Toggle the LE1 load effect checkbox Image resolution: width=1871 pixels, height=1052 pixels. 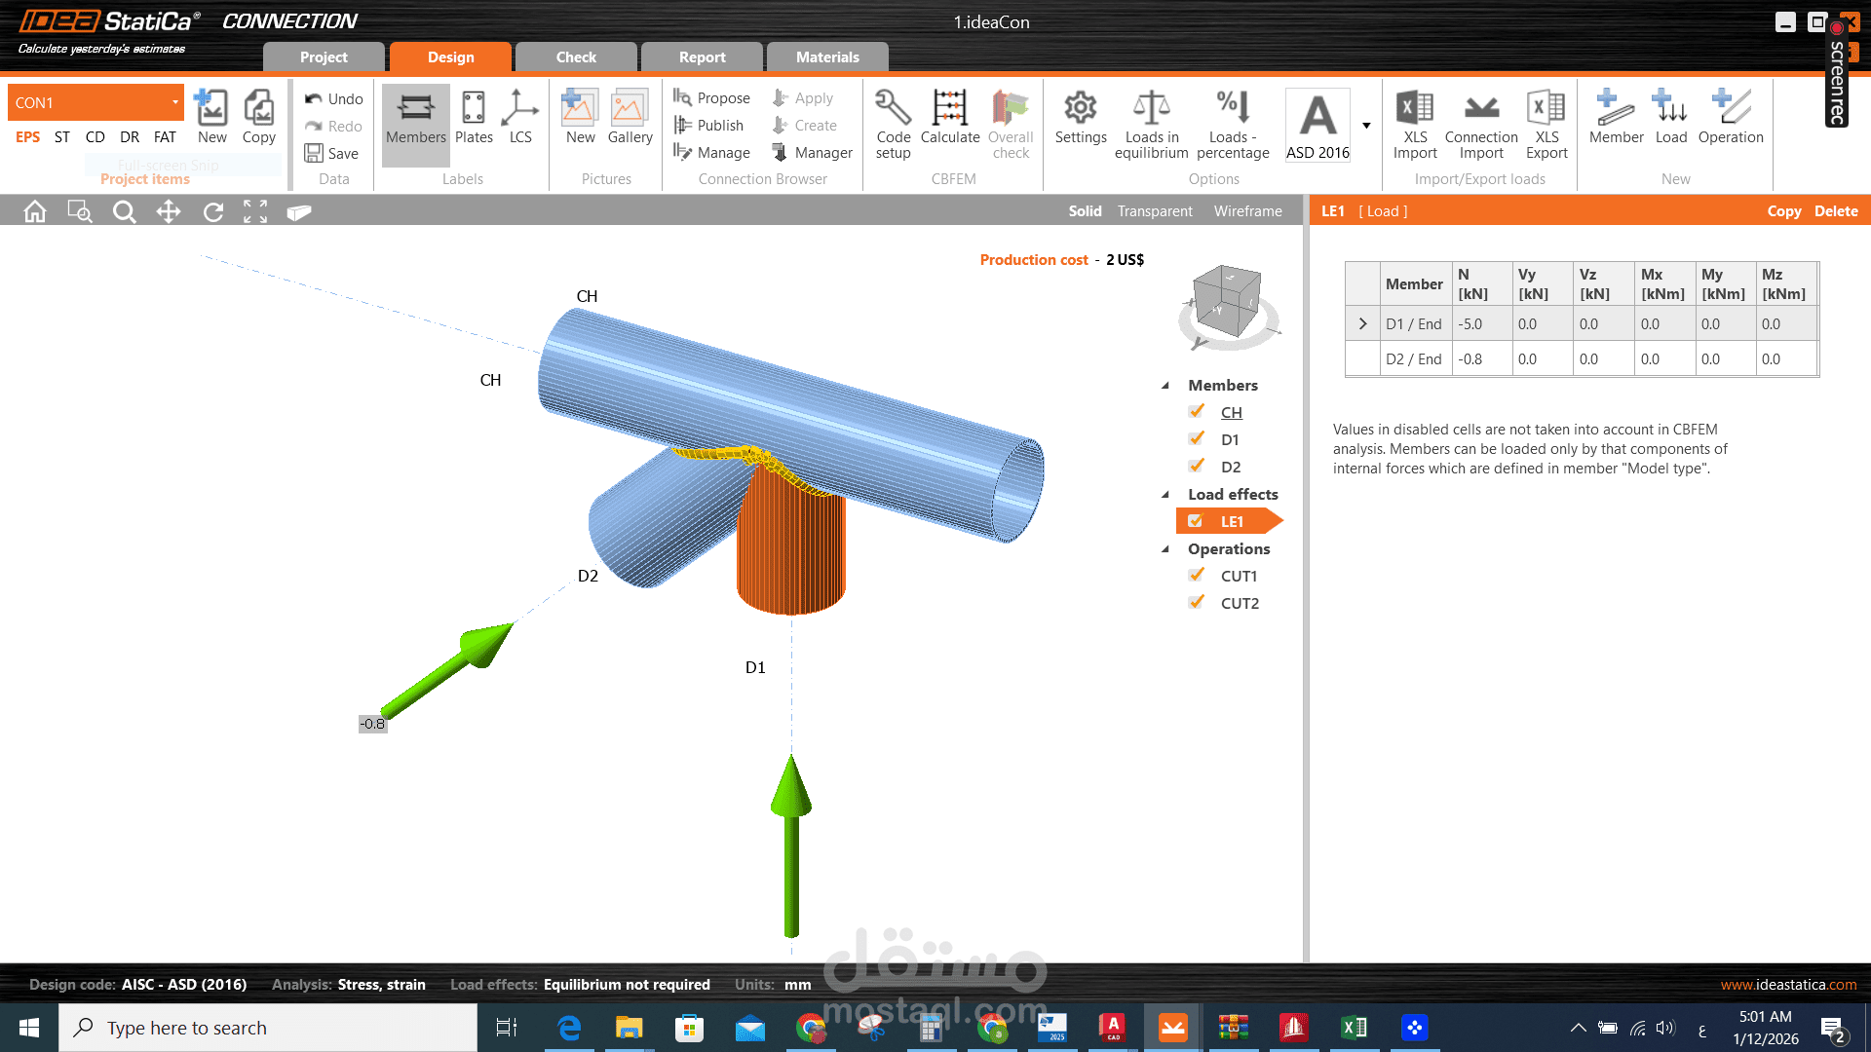pyautogui.click(x=1196, y=521)
